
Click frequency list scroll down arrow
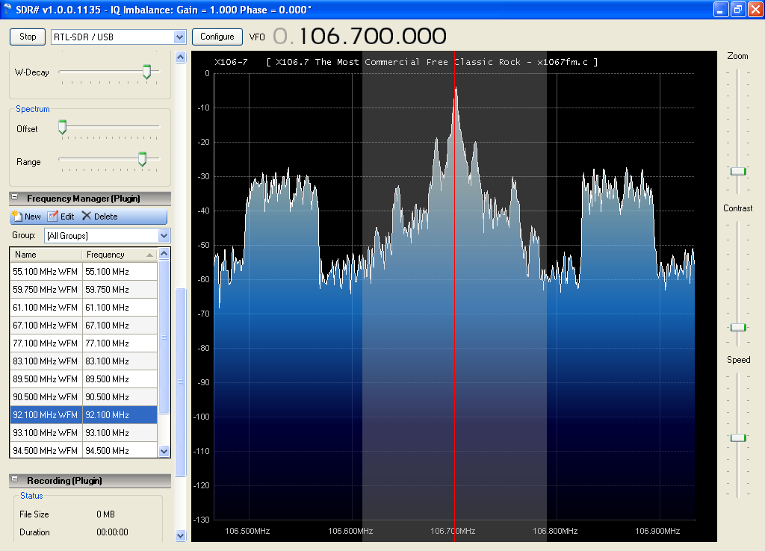[x=164, y=451]
